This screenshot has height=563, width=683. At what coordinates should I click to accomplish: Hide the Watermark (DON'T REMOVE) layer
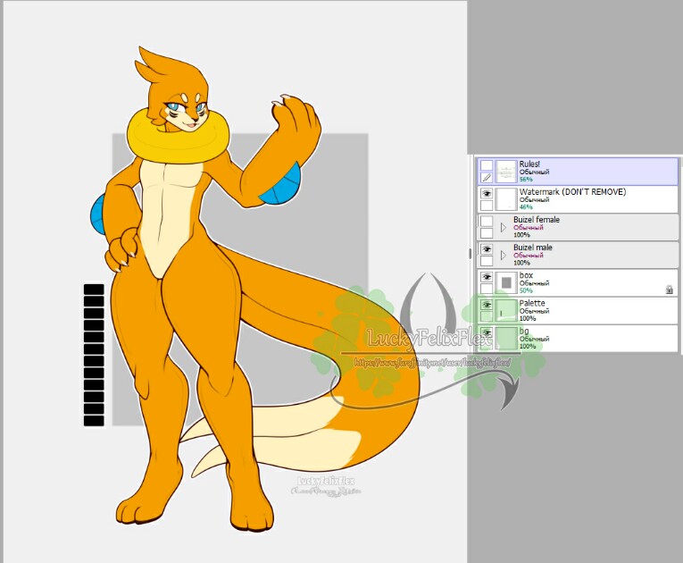click(x=487, y=193)
